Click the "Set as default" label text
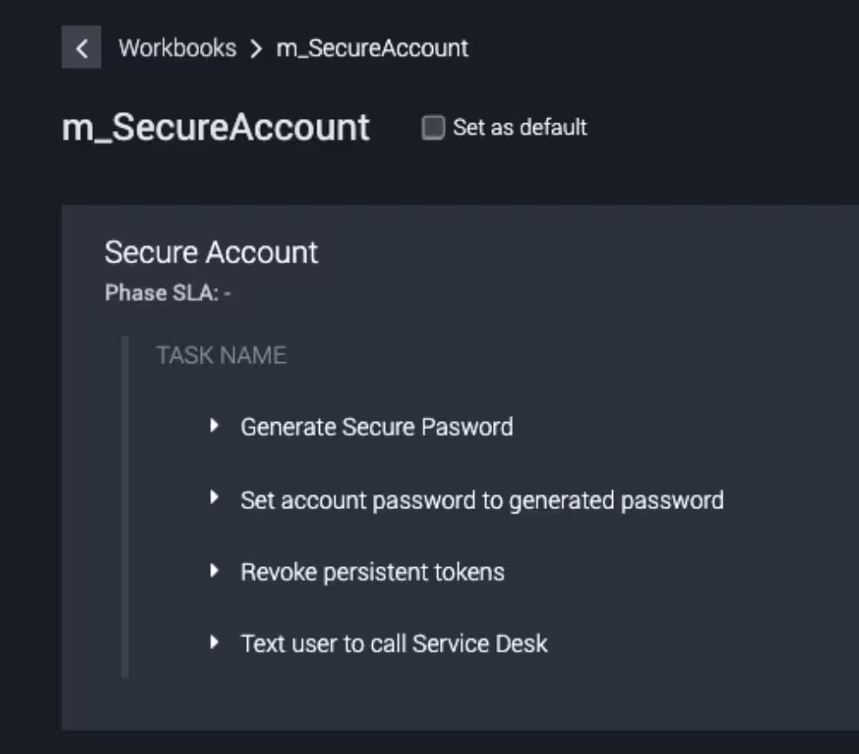 coord(520,128)
